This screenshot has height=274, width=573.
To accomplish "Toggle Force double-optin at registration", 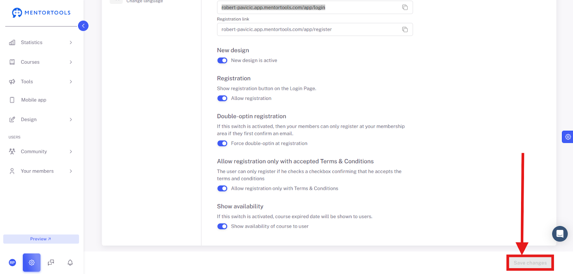I will tap(222, 144).
